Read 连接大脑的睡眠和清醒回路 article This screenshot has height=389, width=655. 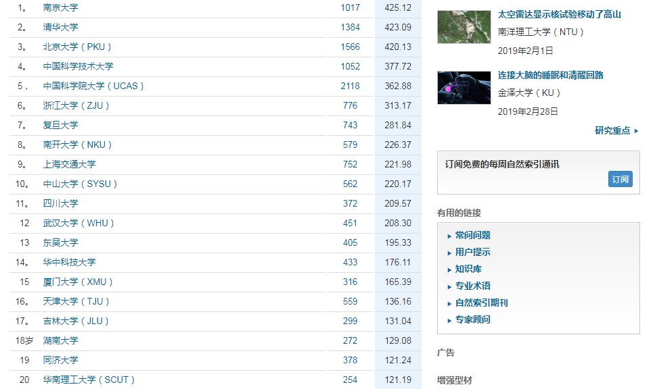pos(550,76)
